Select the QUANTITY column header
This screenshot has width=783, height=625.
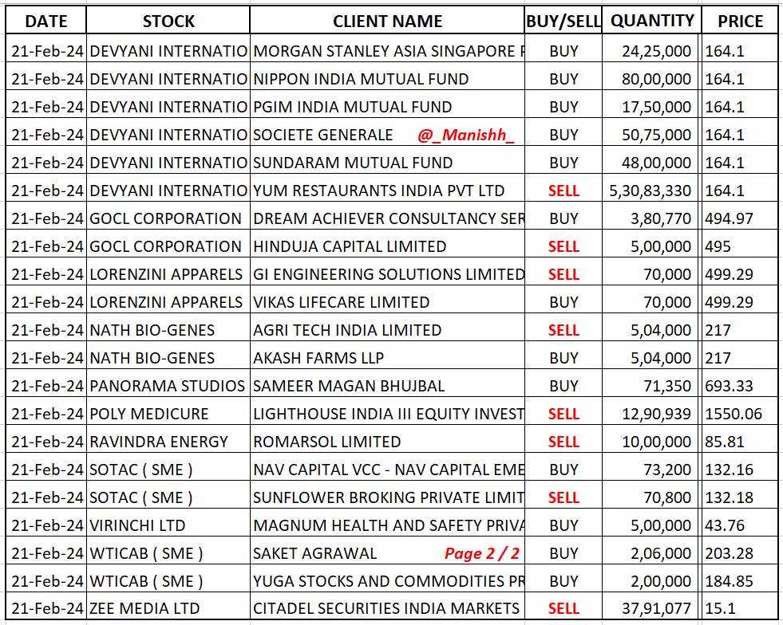point(651,21)
